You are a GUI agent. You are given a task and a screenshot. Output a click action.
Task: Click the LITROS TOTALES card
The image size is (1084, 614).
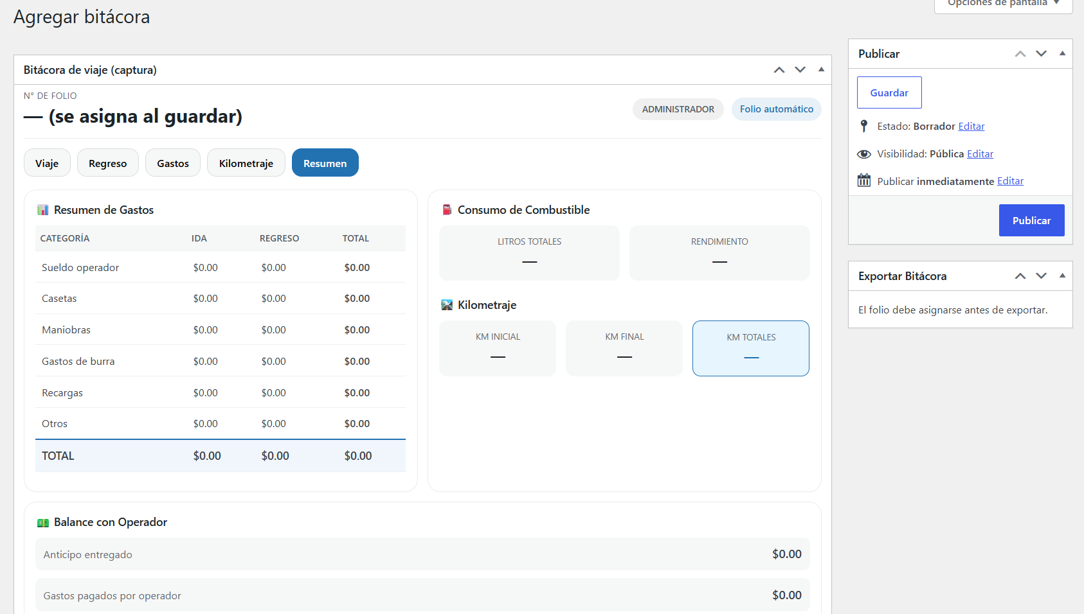click(529, 253)
